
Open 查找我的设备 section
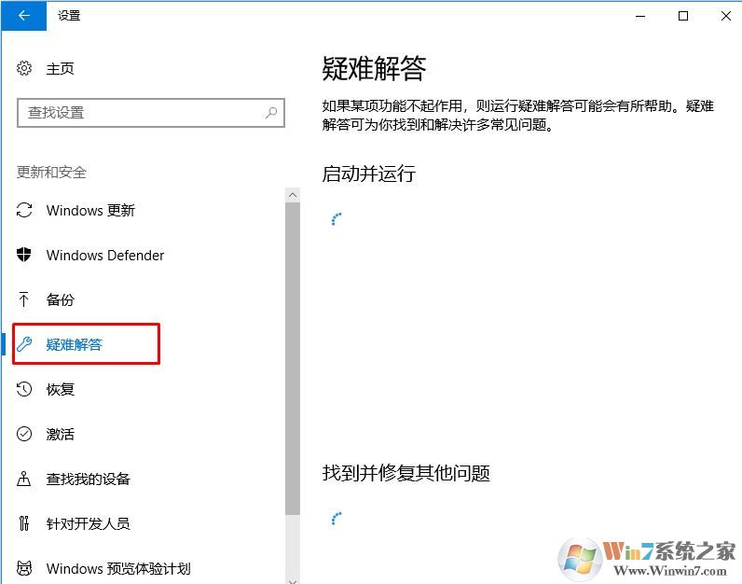[88, 479]
